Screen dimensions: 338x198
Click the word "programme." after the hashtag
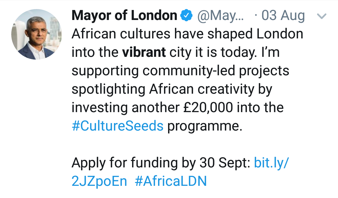pyautogui.click(x=205, y=126)
